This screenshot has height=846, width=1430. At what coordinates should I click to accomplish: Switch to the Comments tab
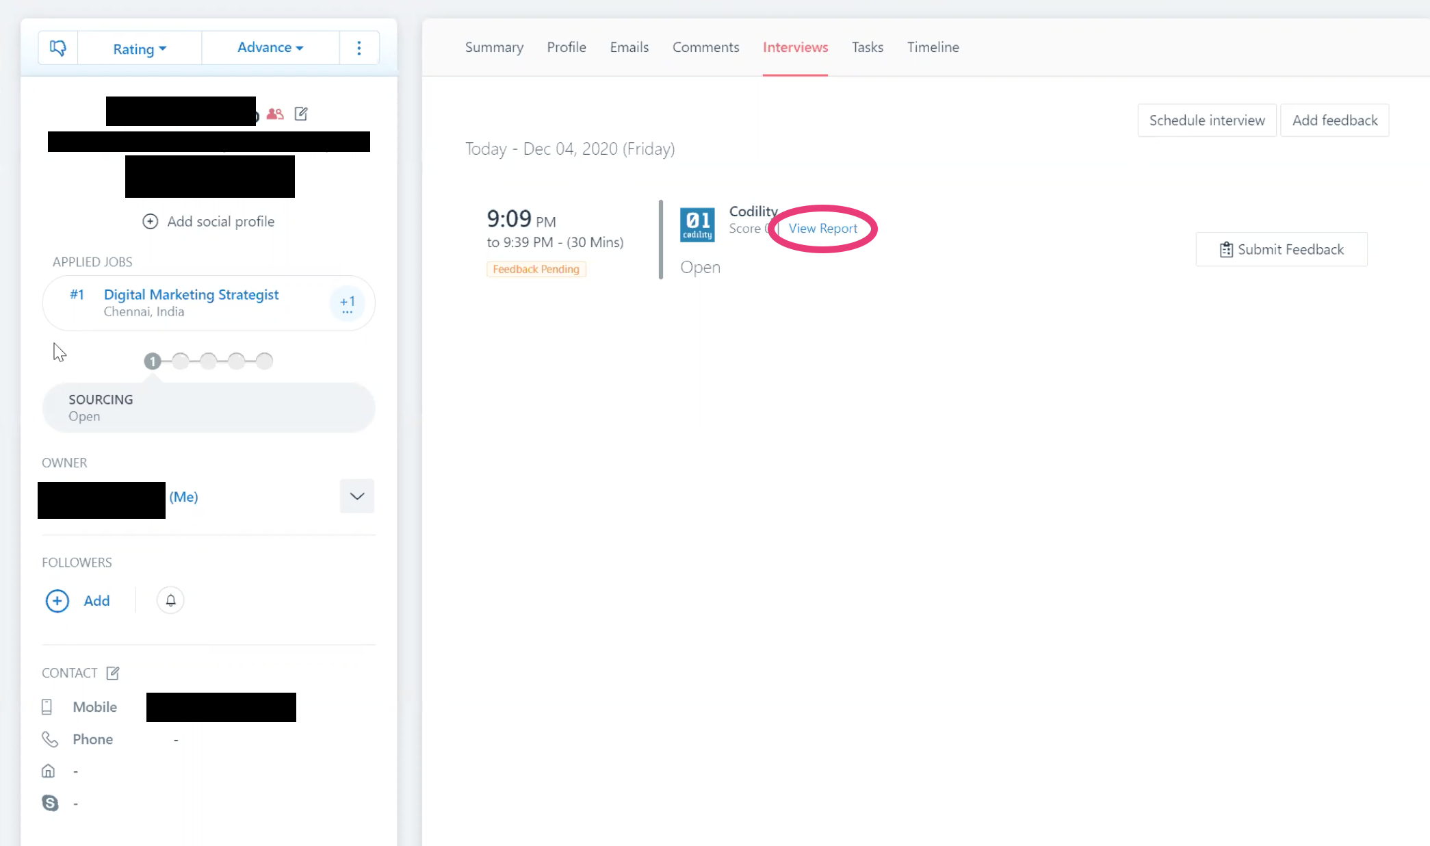[706, 47]
